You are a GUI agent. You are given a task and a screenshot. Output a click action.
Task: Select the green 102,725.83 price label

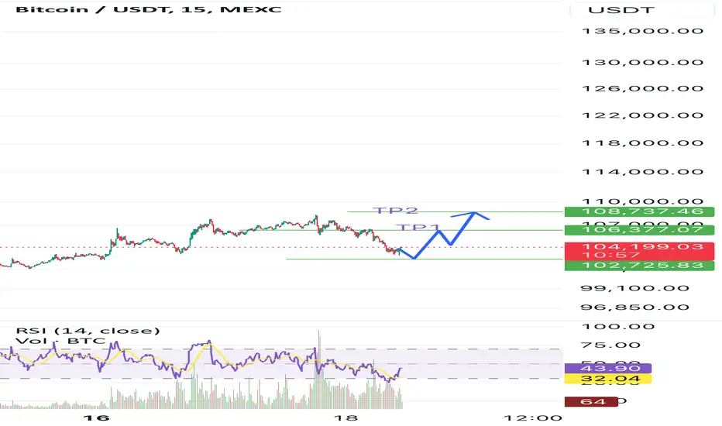tap(639, 265)
